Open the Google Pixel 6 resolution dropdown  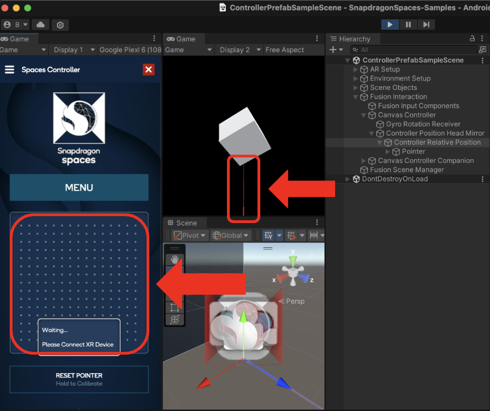130,50
